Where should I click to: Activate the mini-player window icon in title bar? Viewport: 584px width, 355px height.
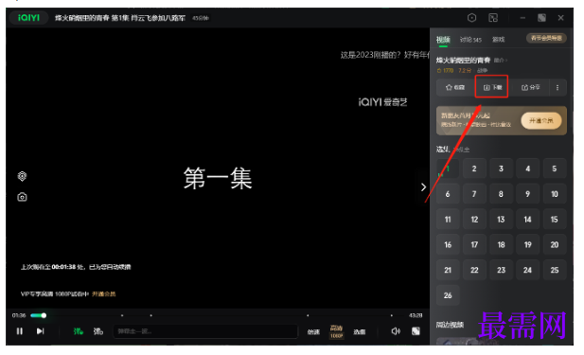click(493, 17)
